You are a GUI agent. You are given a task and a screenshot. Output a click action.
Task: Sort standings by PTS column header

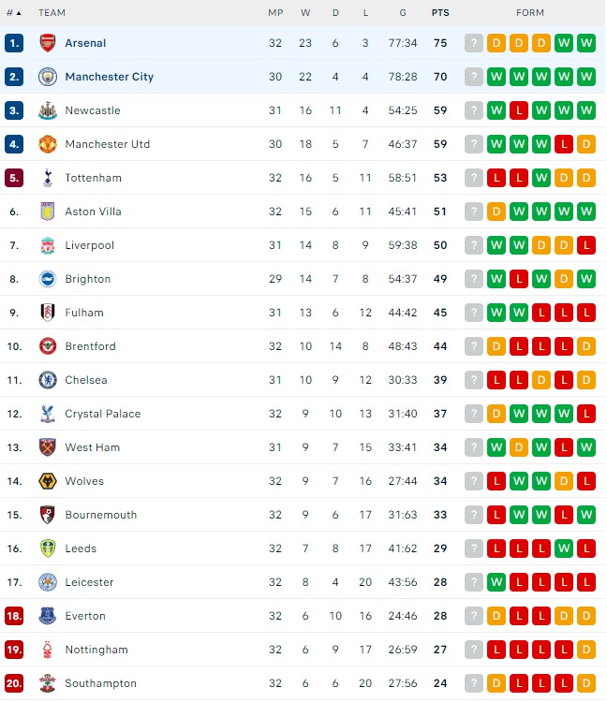(440, 13)
